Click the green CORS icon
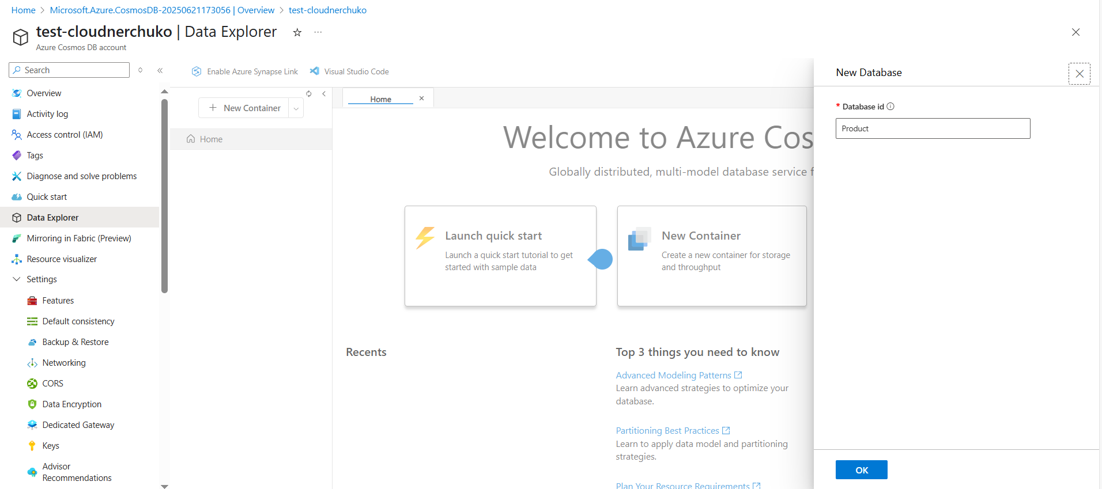This screenshot has width=1102, height=489. [x=32, y=384]
